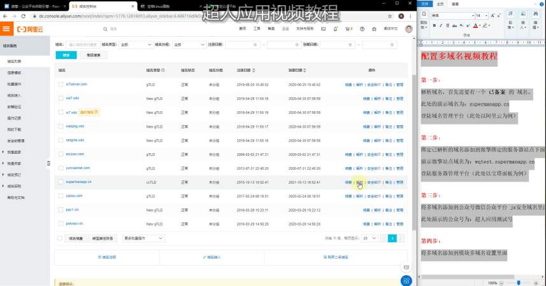Open the domain type dropdown filter
The height and width of the screenshot is (286, 546).
pos(136,45)
